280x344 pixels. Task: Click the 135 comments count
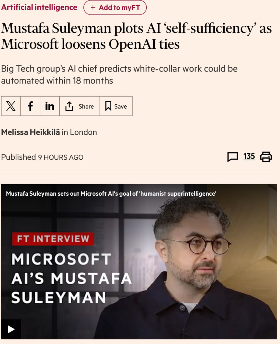tap(249, 156)
